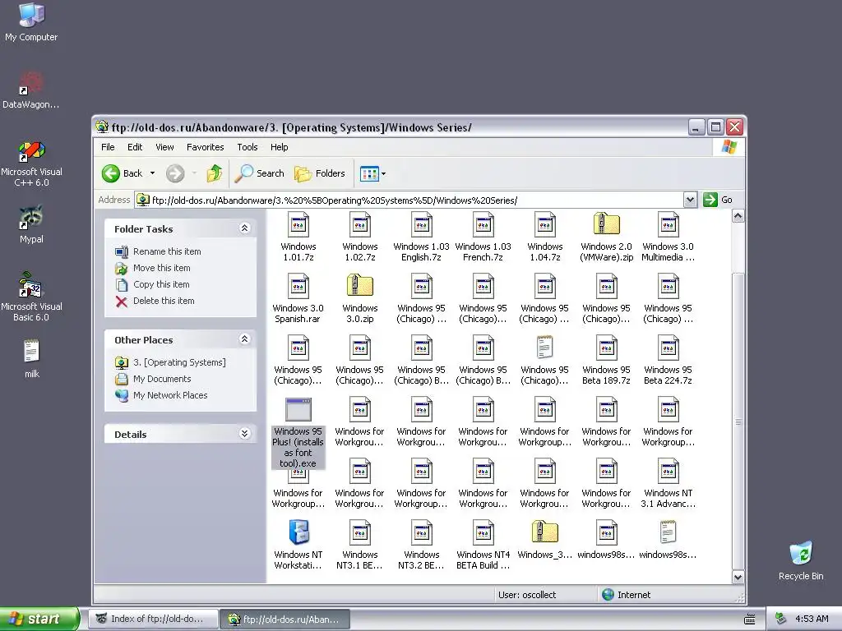Open the Tools menu
Screen dimensions: 842x631
tap(247, 147)
